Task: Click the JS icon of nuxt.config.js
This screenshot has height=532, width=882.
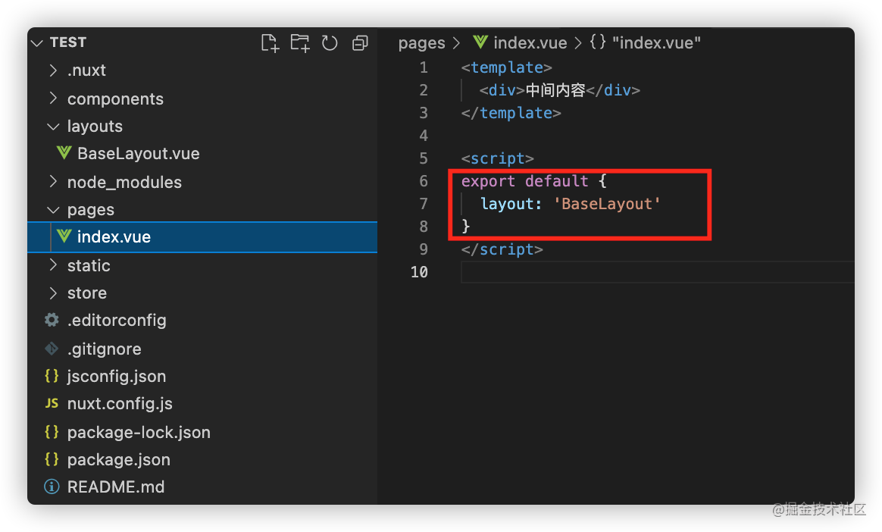Action: click(52, 403)
